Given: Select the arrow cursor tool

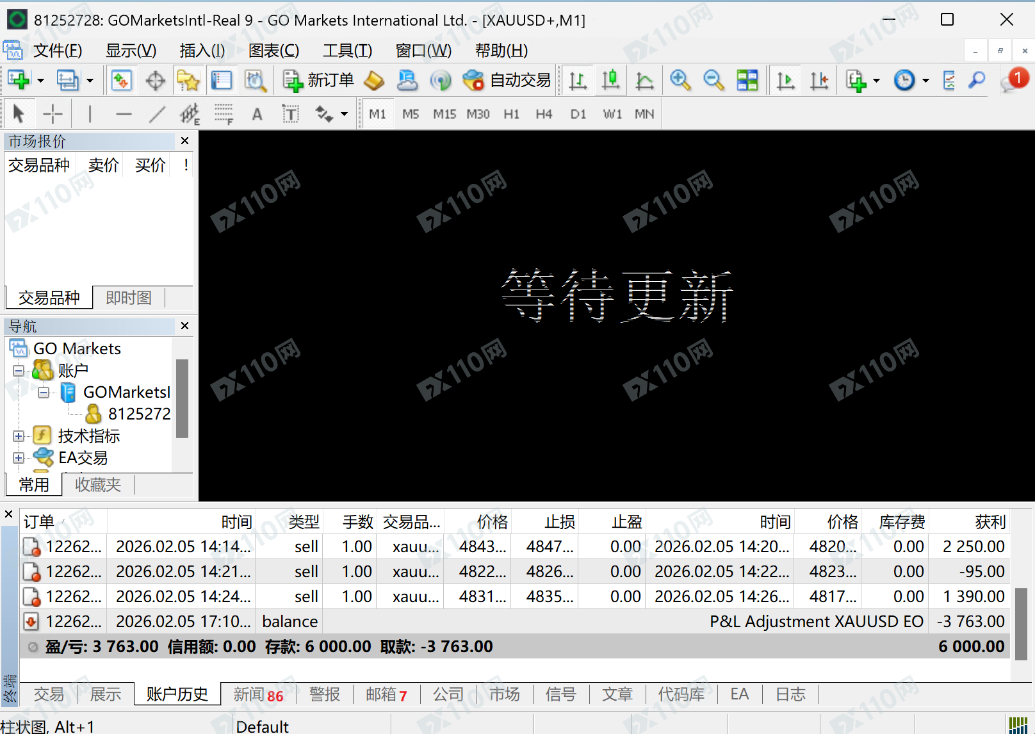Looking at the screenshot, I should click(x=19, y=113).
